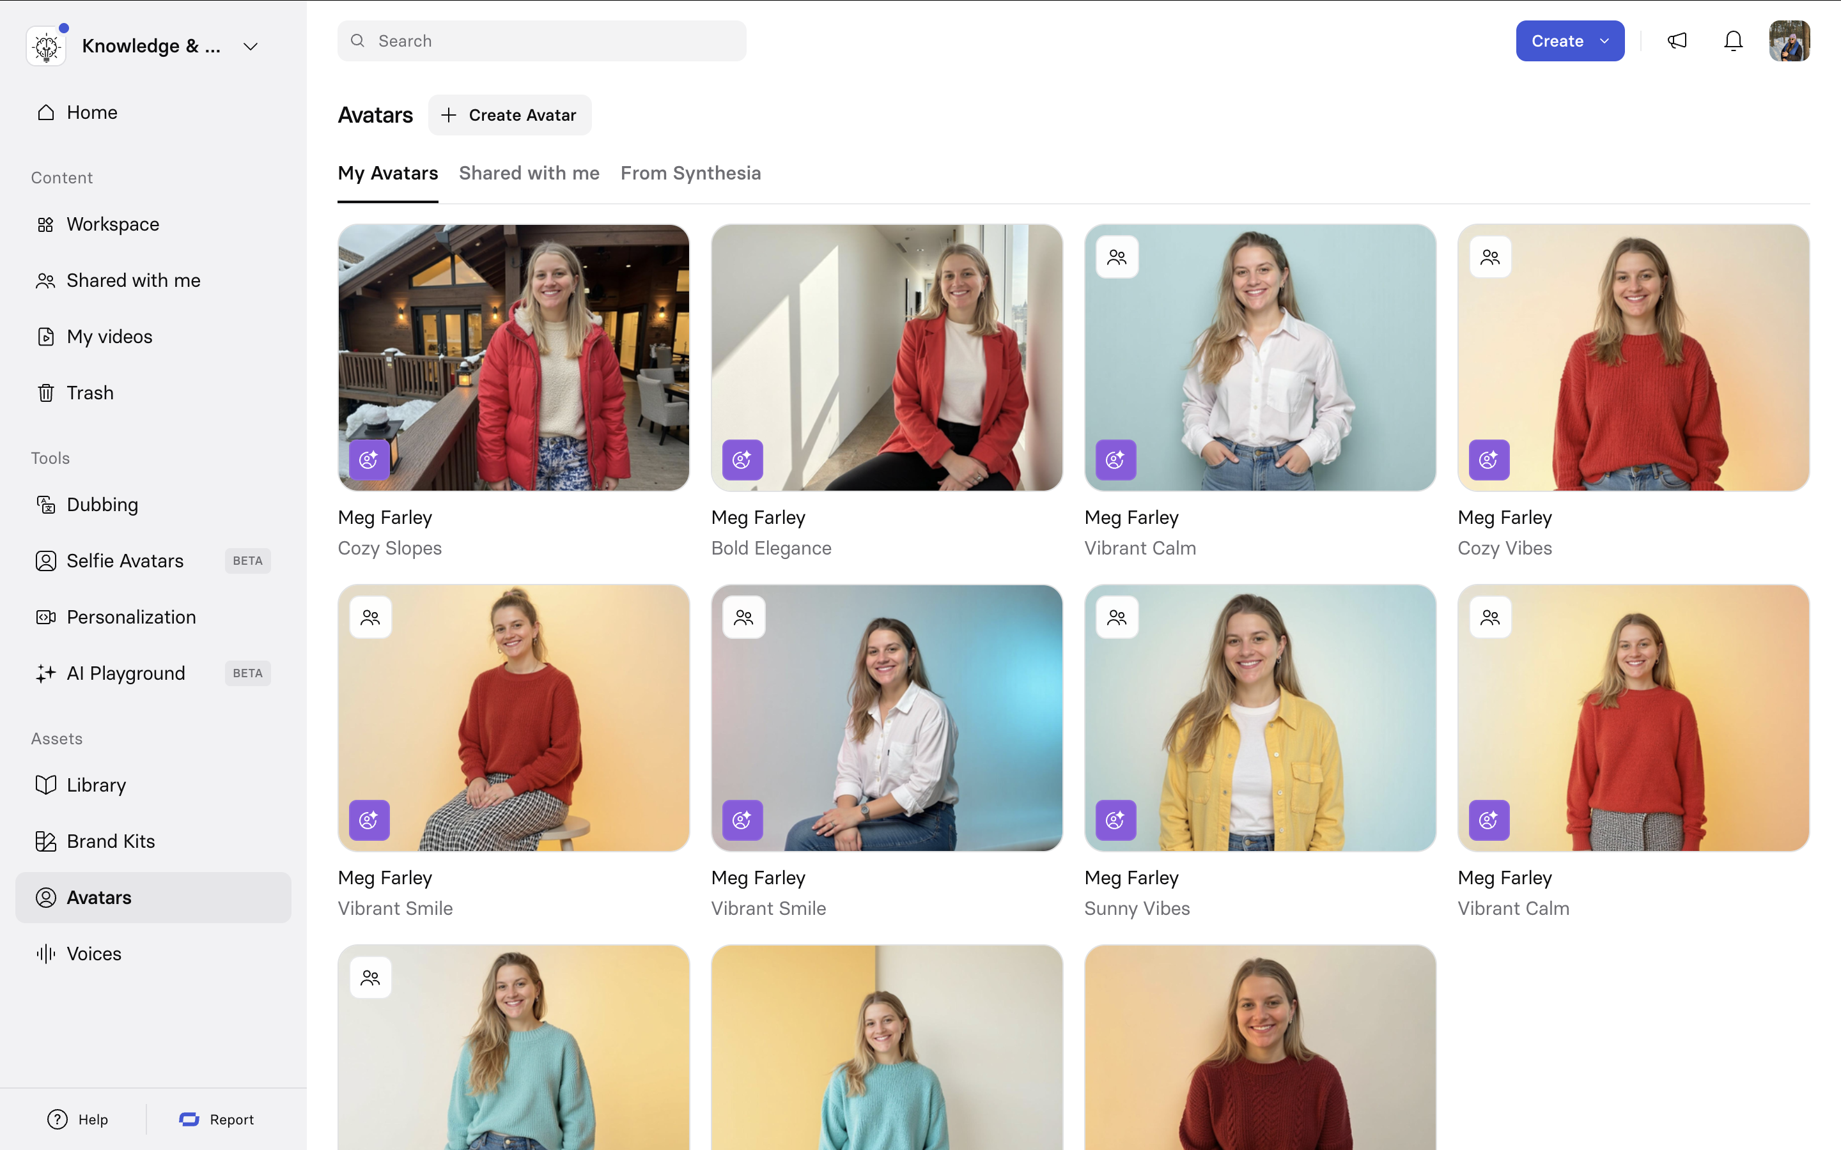Click the shared icon on Vibrant Calm white shirt avatar
The height and width of the screenshot is (1150, 1841).
[x=1117, y=258]
